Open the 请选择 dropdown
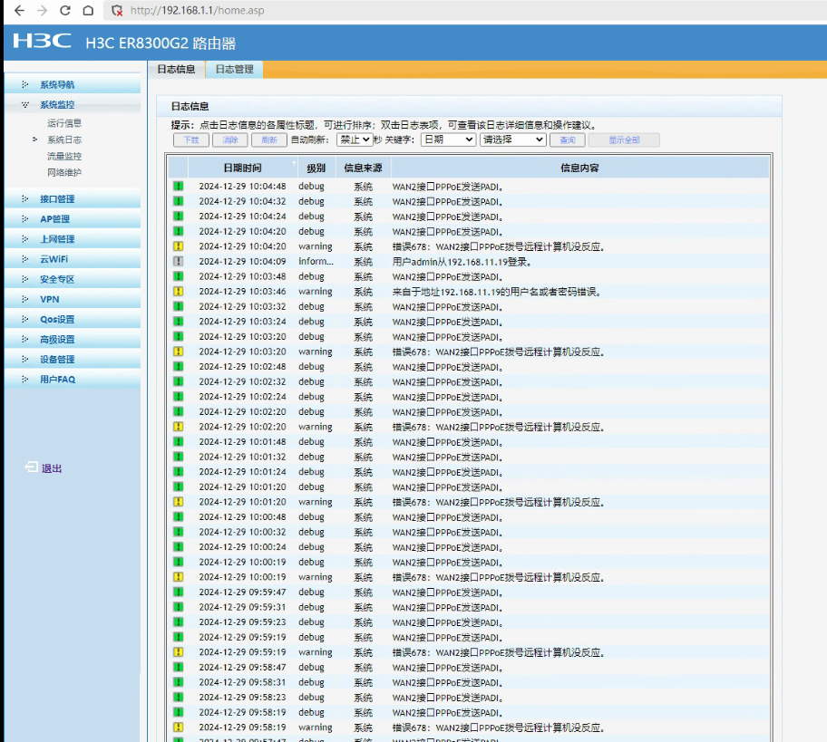The image size is (827, 742). pyautogui.click(x=512, y=140)
